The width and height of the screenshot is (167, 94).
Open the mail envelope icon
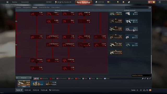coord(150,90)
